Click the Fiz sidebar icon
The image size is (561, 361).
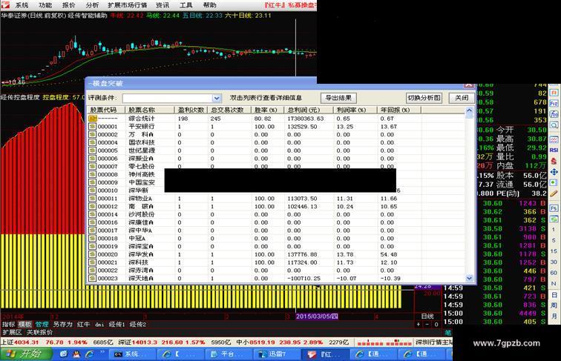pyautogui.click(x=554, y=103)
